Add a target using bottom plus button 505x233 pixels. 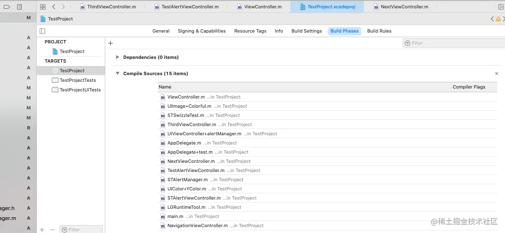(42, 230)
